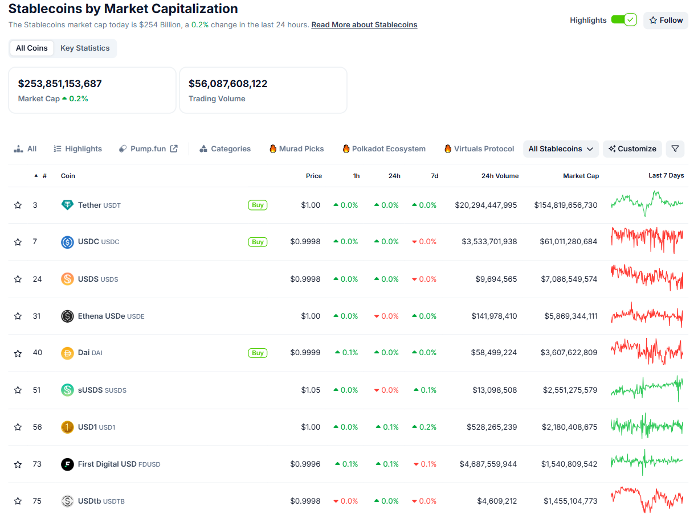698x519 pixels.
Task: Switch to the All Coins tab
Action: point(32,48)
